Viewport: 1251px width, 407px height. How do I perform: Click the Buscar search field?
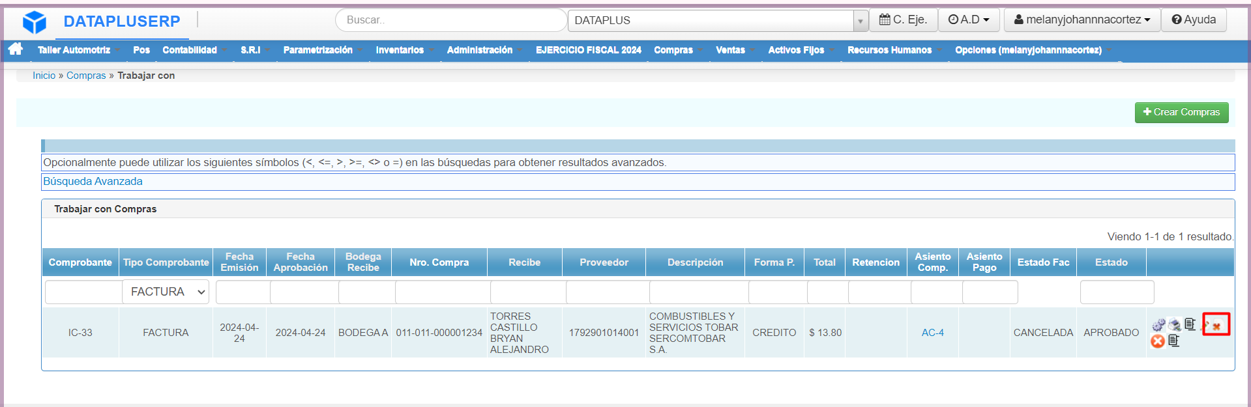point(451,20)
